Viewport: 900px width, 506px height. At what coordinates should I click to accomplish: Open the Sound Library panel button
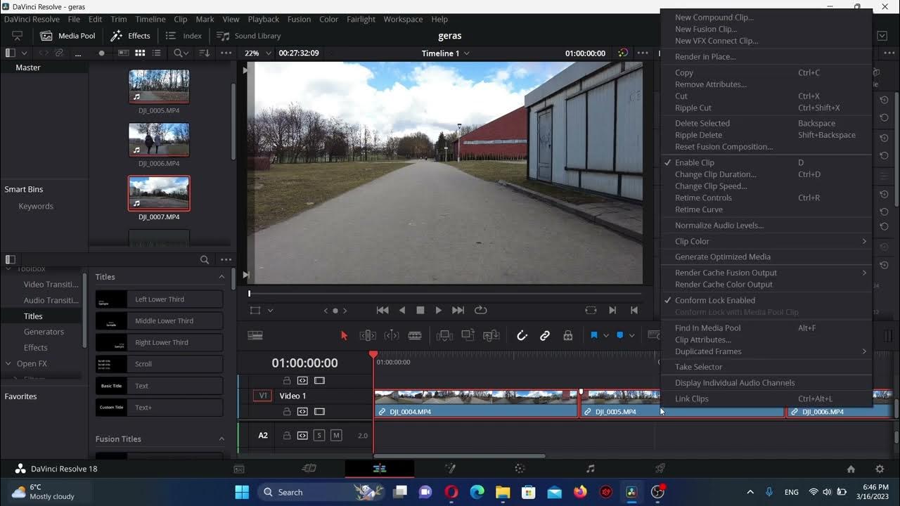click(x=249, y=36)
